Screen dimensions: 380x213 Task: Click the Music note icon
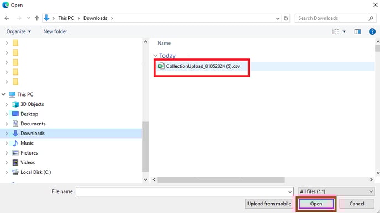click(15, 143)
